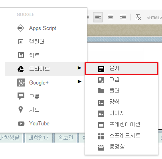This screenshot has width=162, height=159.
Task: Align text right in toolbar
Action: click(123, 17)
